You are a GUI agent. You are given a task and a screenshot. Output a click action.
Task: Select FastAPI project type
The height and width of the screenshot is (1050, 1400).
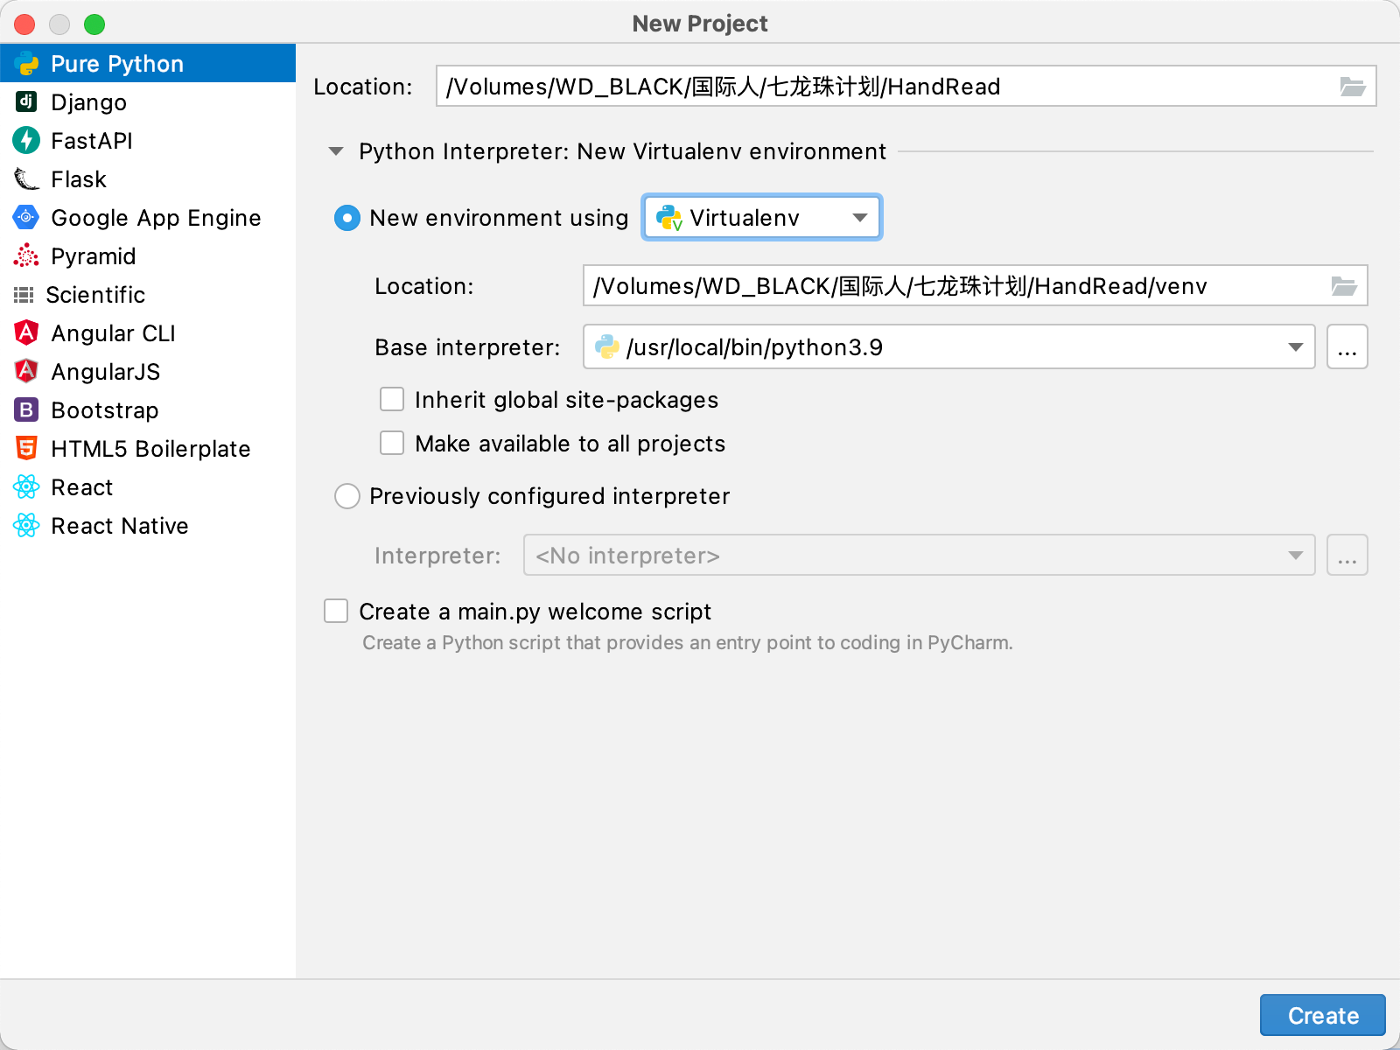click(148, 140)
